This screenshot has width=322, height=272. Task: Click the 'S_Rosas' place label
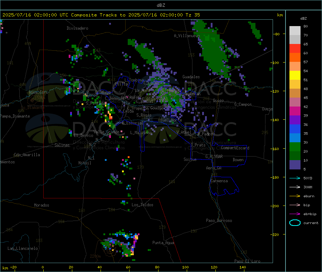144,115
